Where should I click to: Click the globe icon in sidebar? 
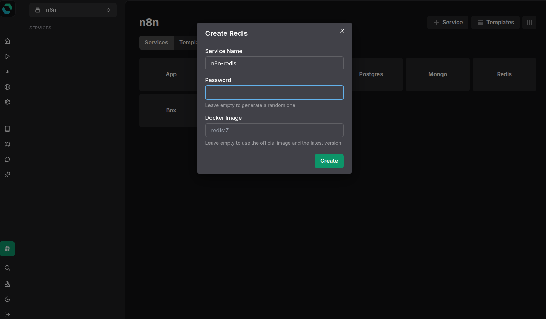[x=7, y=87]
